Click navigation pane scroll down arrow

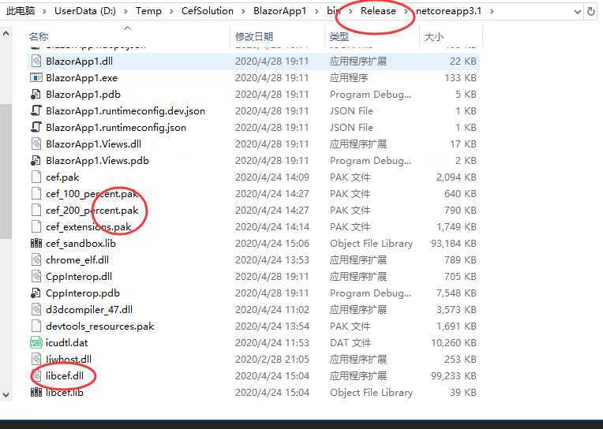[6, 395]
